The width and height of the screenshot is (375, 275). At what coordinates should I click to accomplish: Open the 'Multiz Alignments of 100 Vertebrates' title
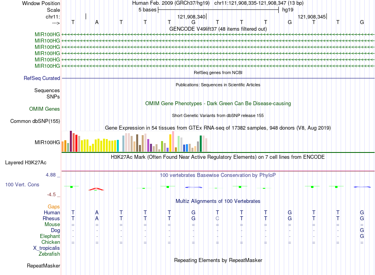click(x=218, y=201)
